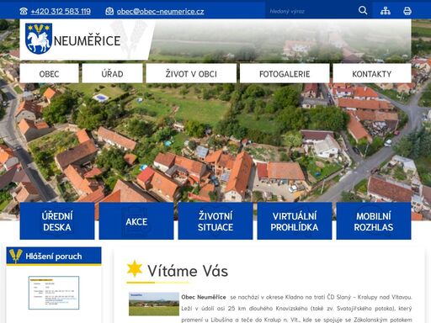
Task: Click the email envelope icon
Action: 109,11
